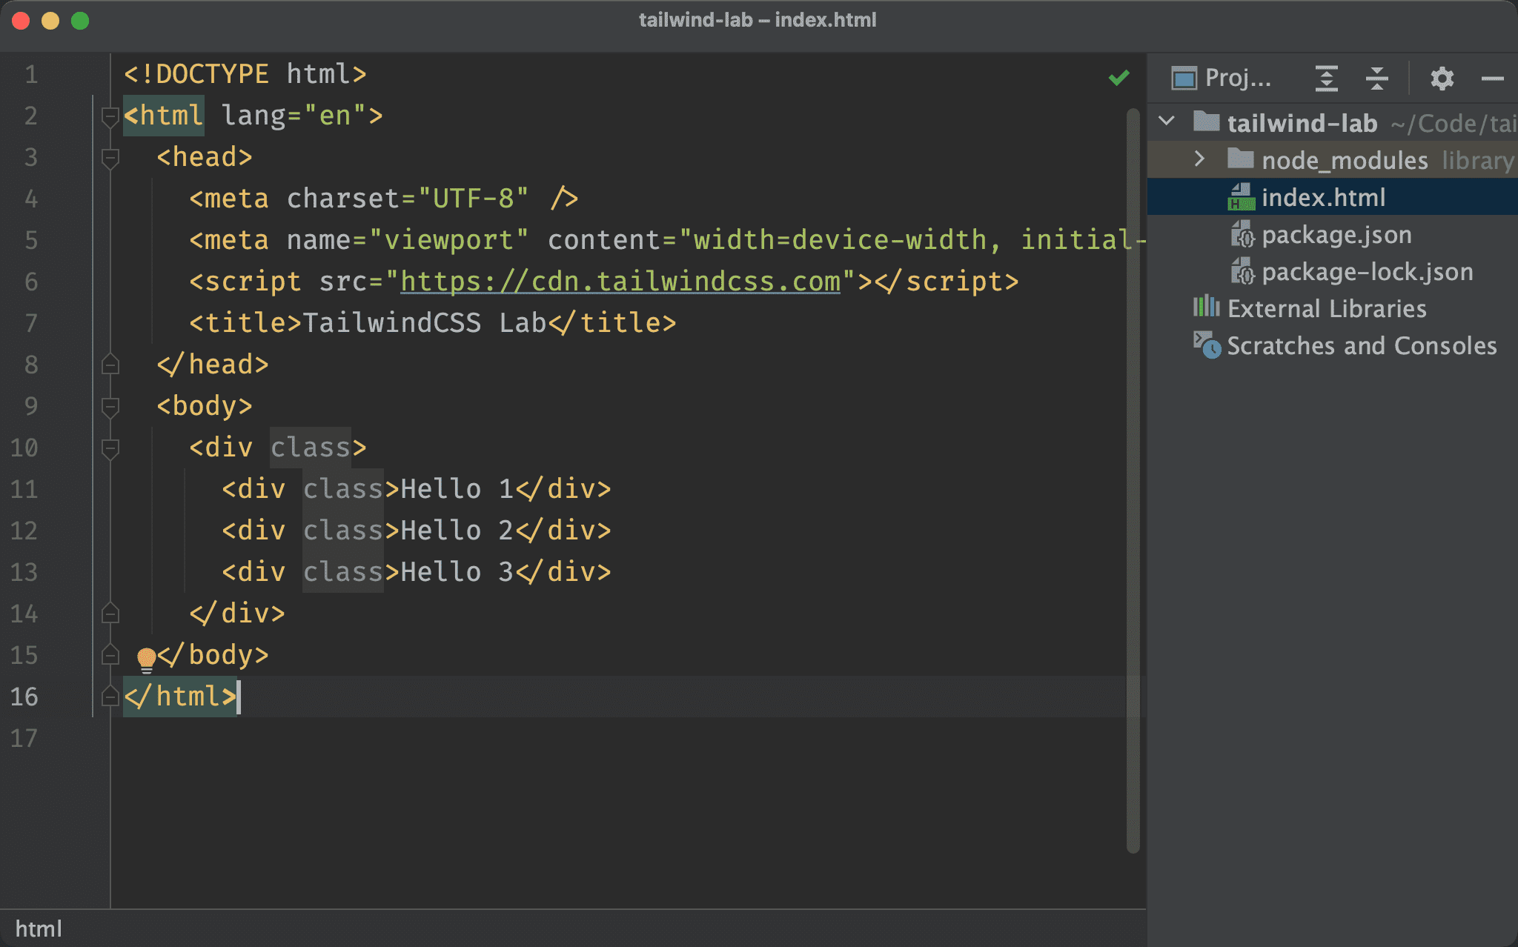Viewport: 1518px width, 947px height.
Task: Click the closing body tag
Action: [x=213, y=655]
